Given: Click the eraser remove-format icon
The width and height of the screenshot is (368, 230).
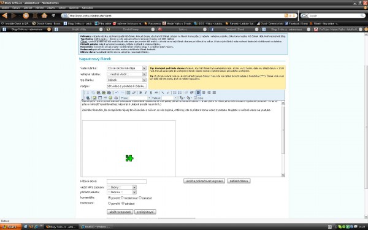Looking at the screenshot, I should coord(134,93).
